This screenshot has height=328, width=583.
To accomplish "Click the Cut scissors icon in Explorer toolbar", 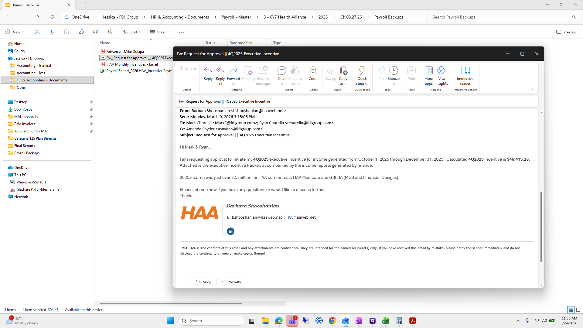I will 37,32.
